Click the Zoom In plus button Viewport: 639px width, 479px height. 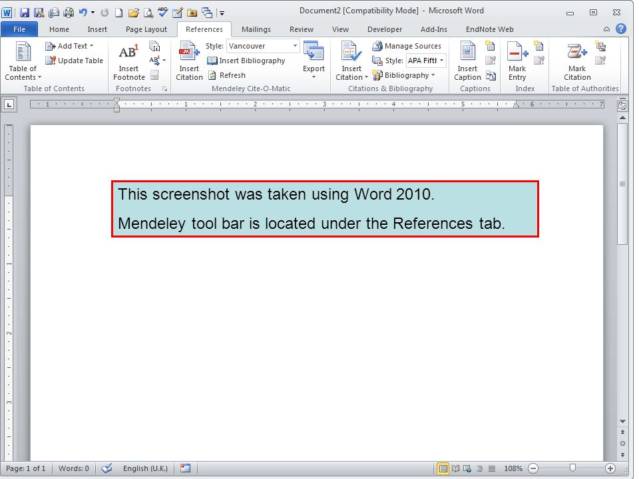pyautogui.click(x=610, y=468)
